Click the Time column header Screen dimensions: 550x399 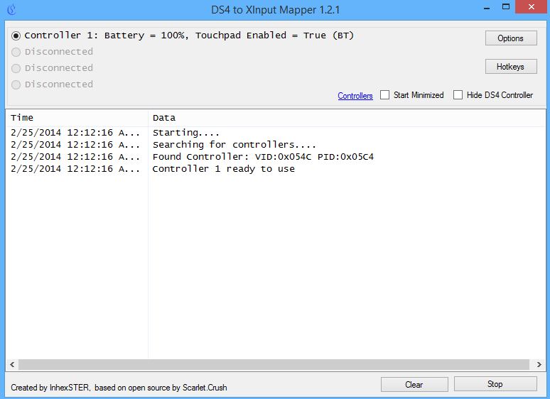77,118
